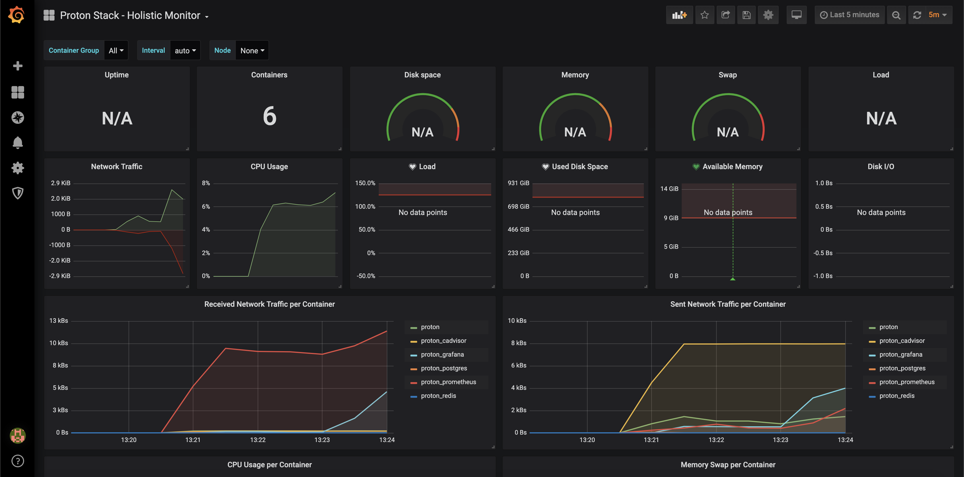Click the heart icon on Used Disk Space
This screenshot has height=477, width=964.
click(546, 167)
